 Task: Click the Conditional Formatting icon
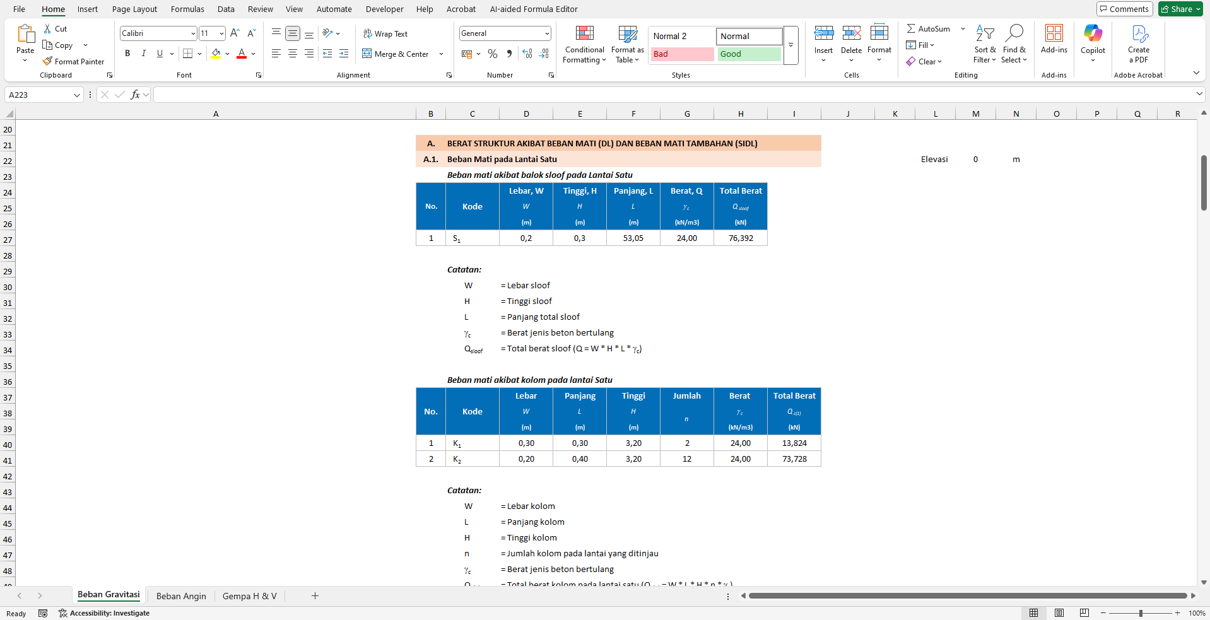coord(584,33)
